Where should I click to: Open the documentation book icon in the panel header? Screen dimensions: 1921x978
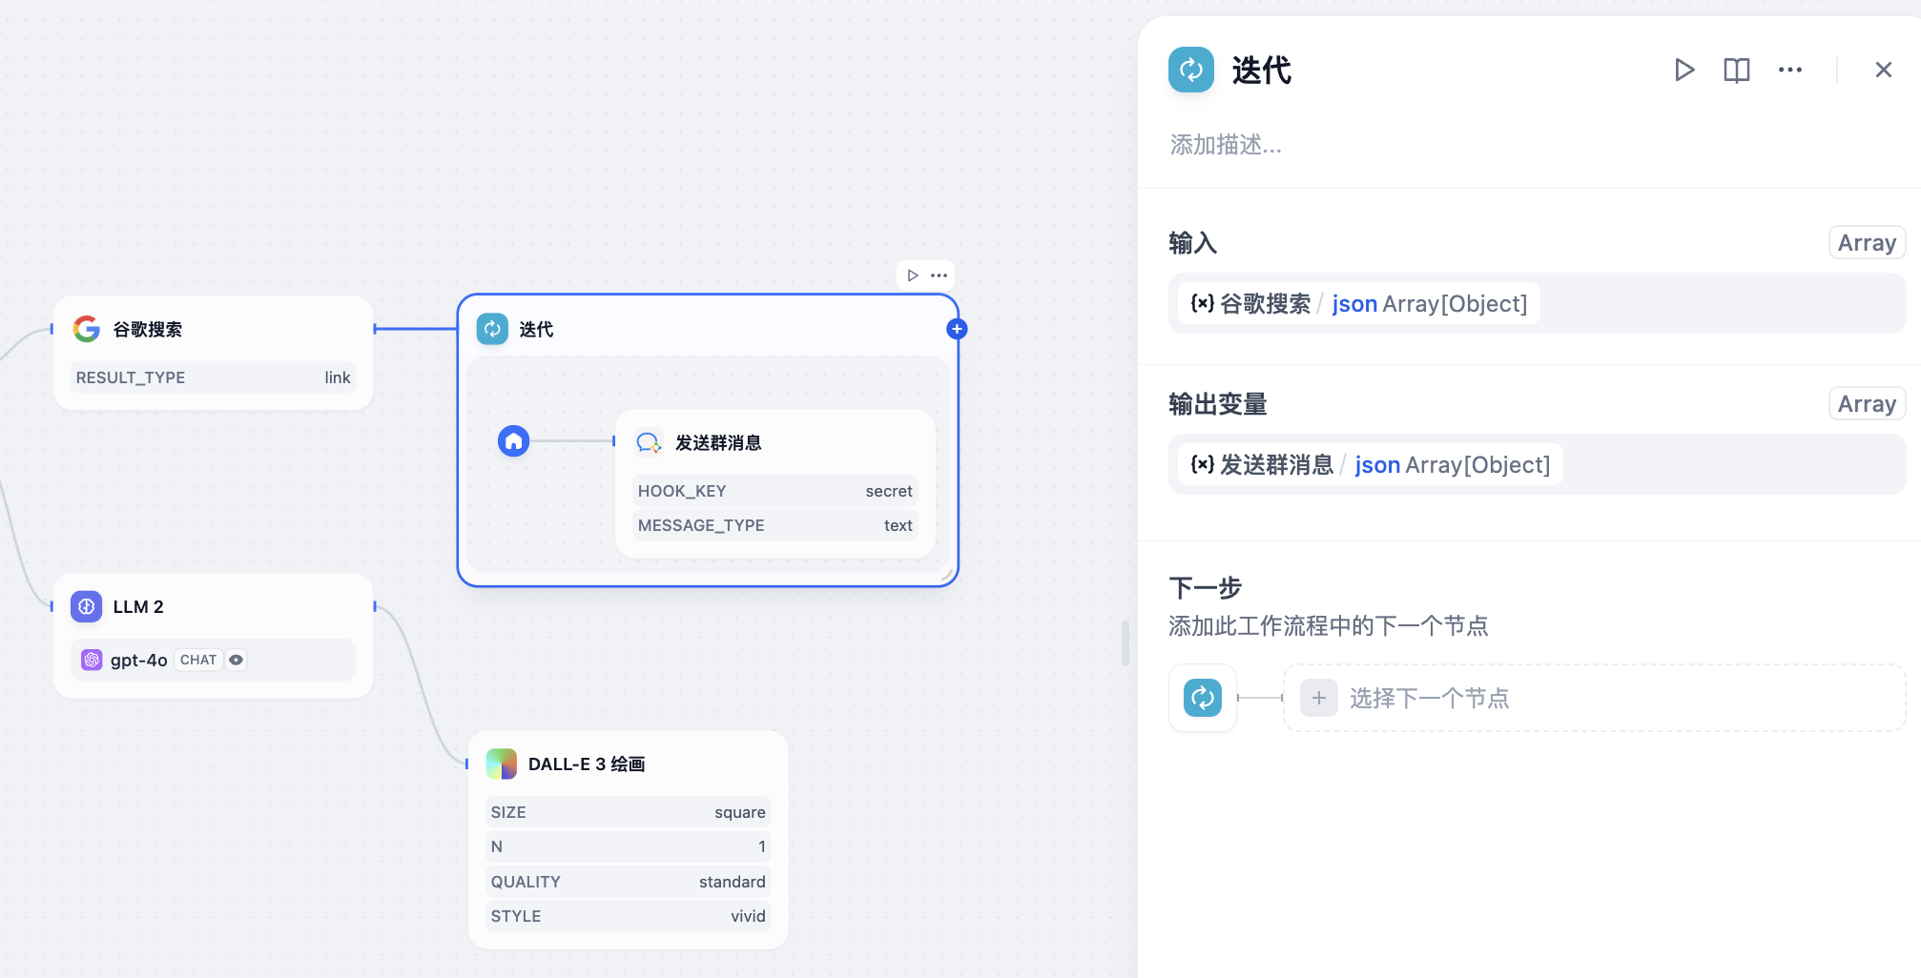pyautogui.click(x=1736, y=70)
